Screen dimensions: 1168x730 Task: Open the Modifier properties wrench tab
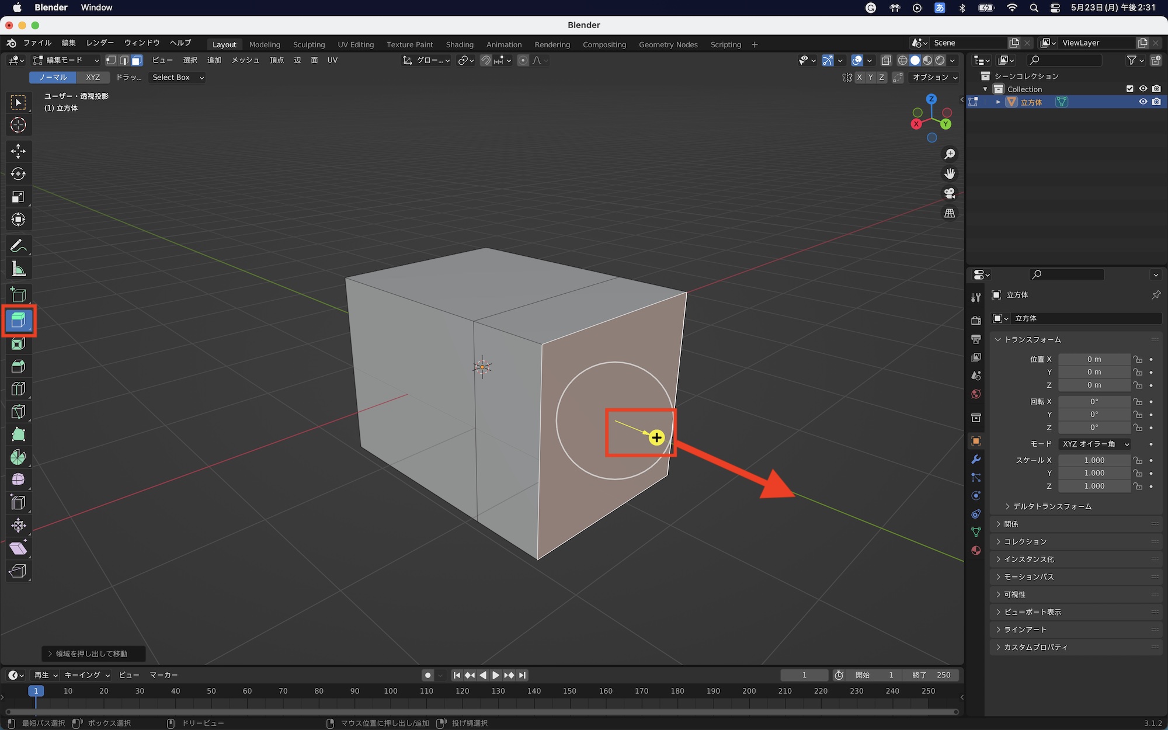coord(976,459)
